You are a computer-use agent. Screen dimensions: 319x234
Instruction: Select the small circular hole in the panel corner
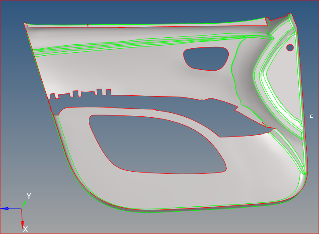coord(290,48)
